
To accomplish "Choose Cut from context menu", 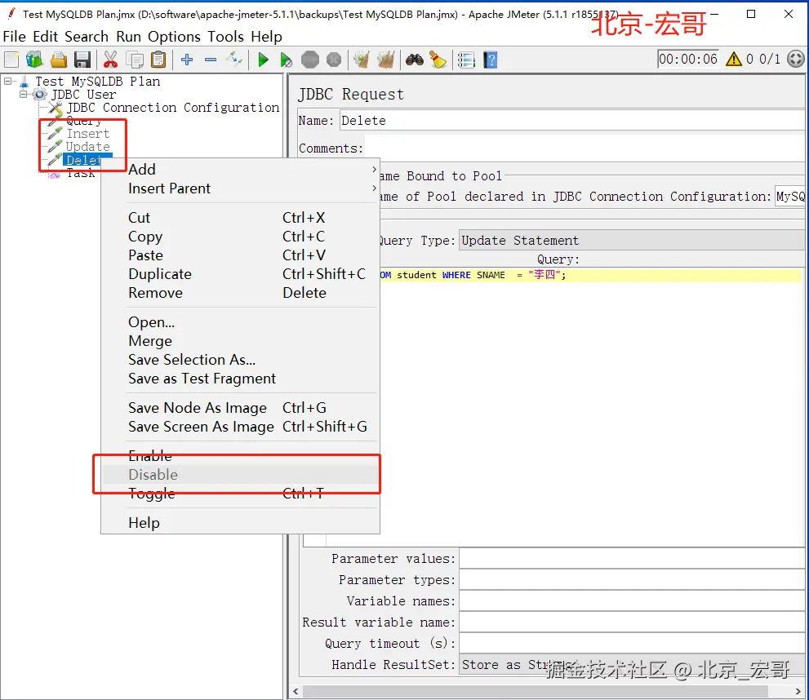I will coord(241,218).
